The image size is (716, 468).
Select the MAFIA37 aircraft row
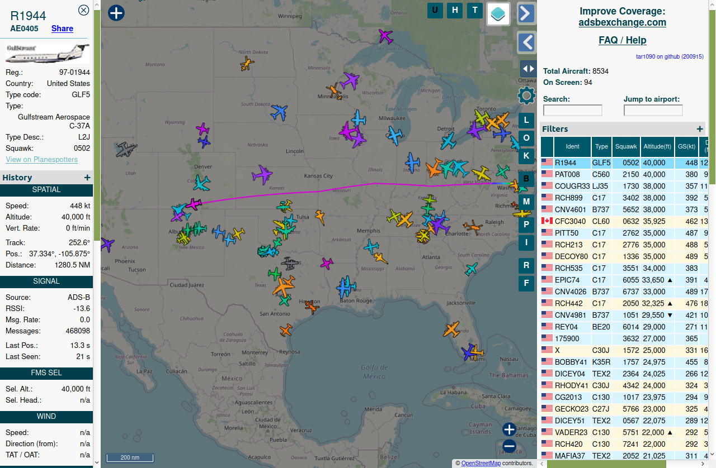pyautogui.click(x=624, y=456)
